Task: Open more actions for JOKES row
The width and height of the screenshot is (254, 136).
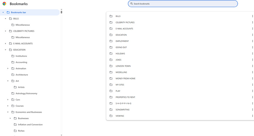Action: [252, 60]
